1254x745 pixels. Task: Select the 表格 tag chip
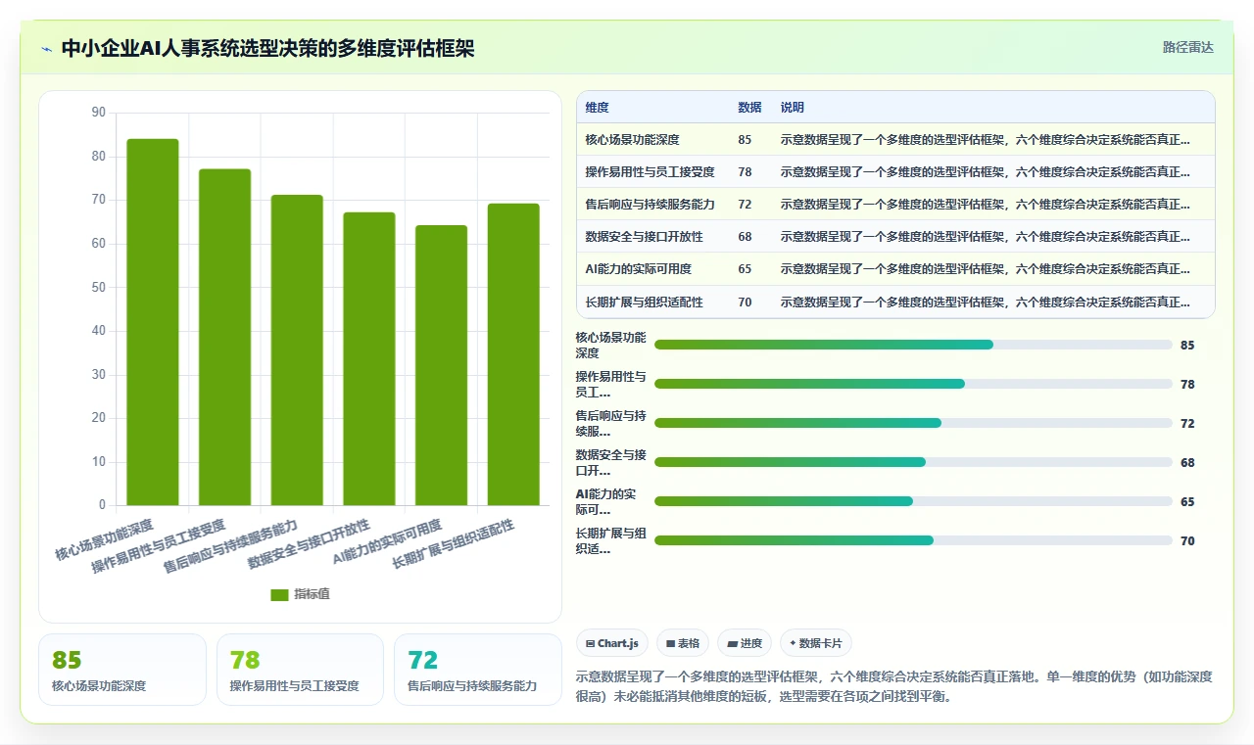tap(683, 643)
